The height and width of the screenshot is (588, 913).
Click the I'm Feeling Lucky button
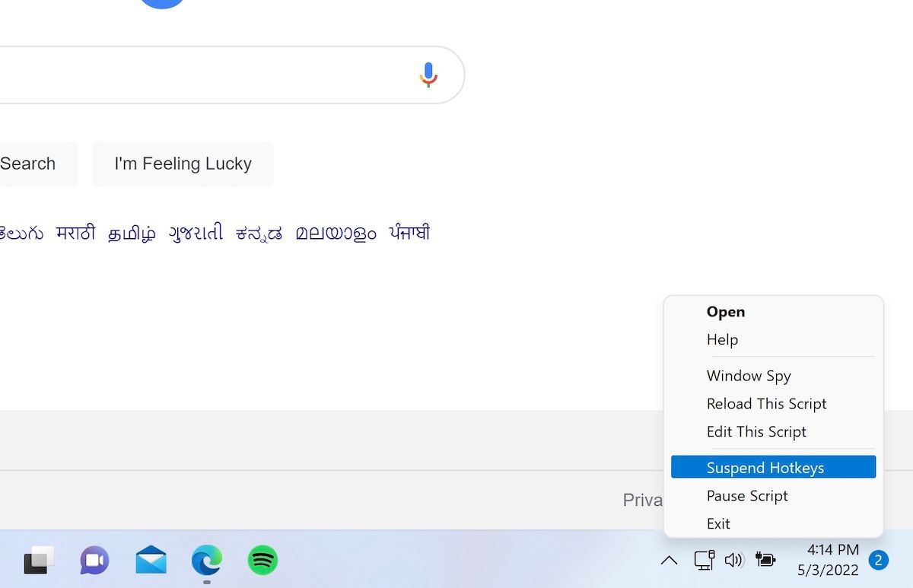(x=183, y=164)
